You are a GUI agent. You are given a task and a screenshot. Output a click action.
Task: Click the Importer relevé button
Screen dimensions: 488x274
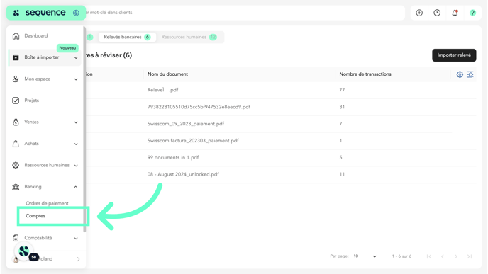click(x=454, y=55)
